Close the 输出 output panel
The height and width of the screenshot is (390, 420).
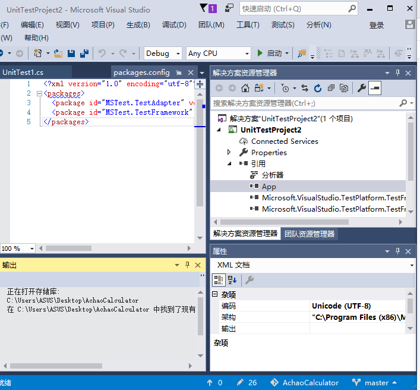pyautogui.click(x=198, y=265)
